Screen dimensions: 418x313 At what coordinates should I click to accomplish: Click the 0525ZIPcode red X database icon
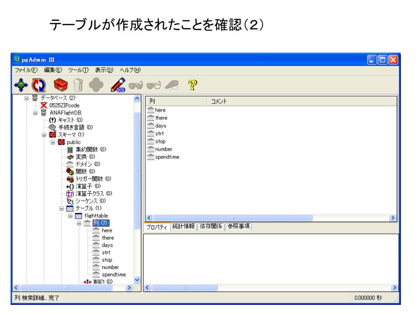point(44,106)
